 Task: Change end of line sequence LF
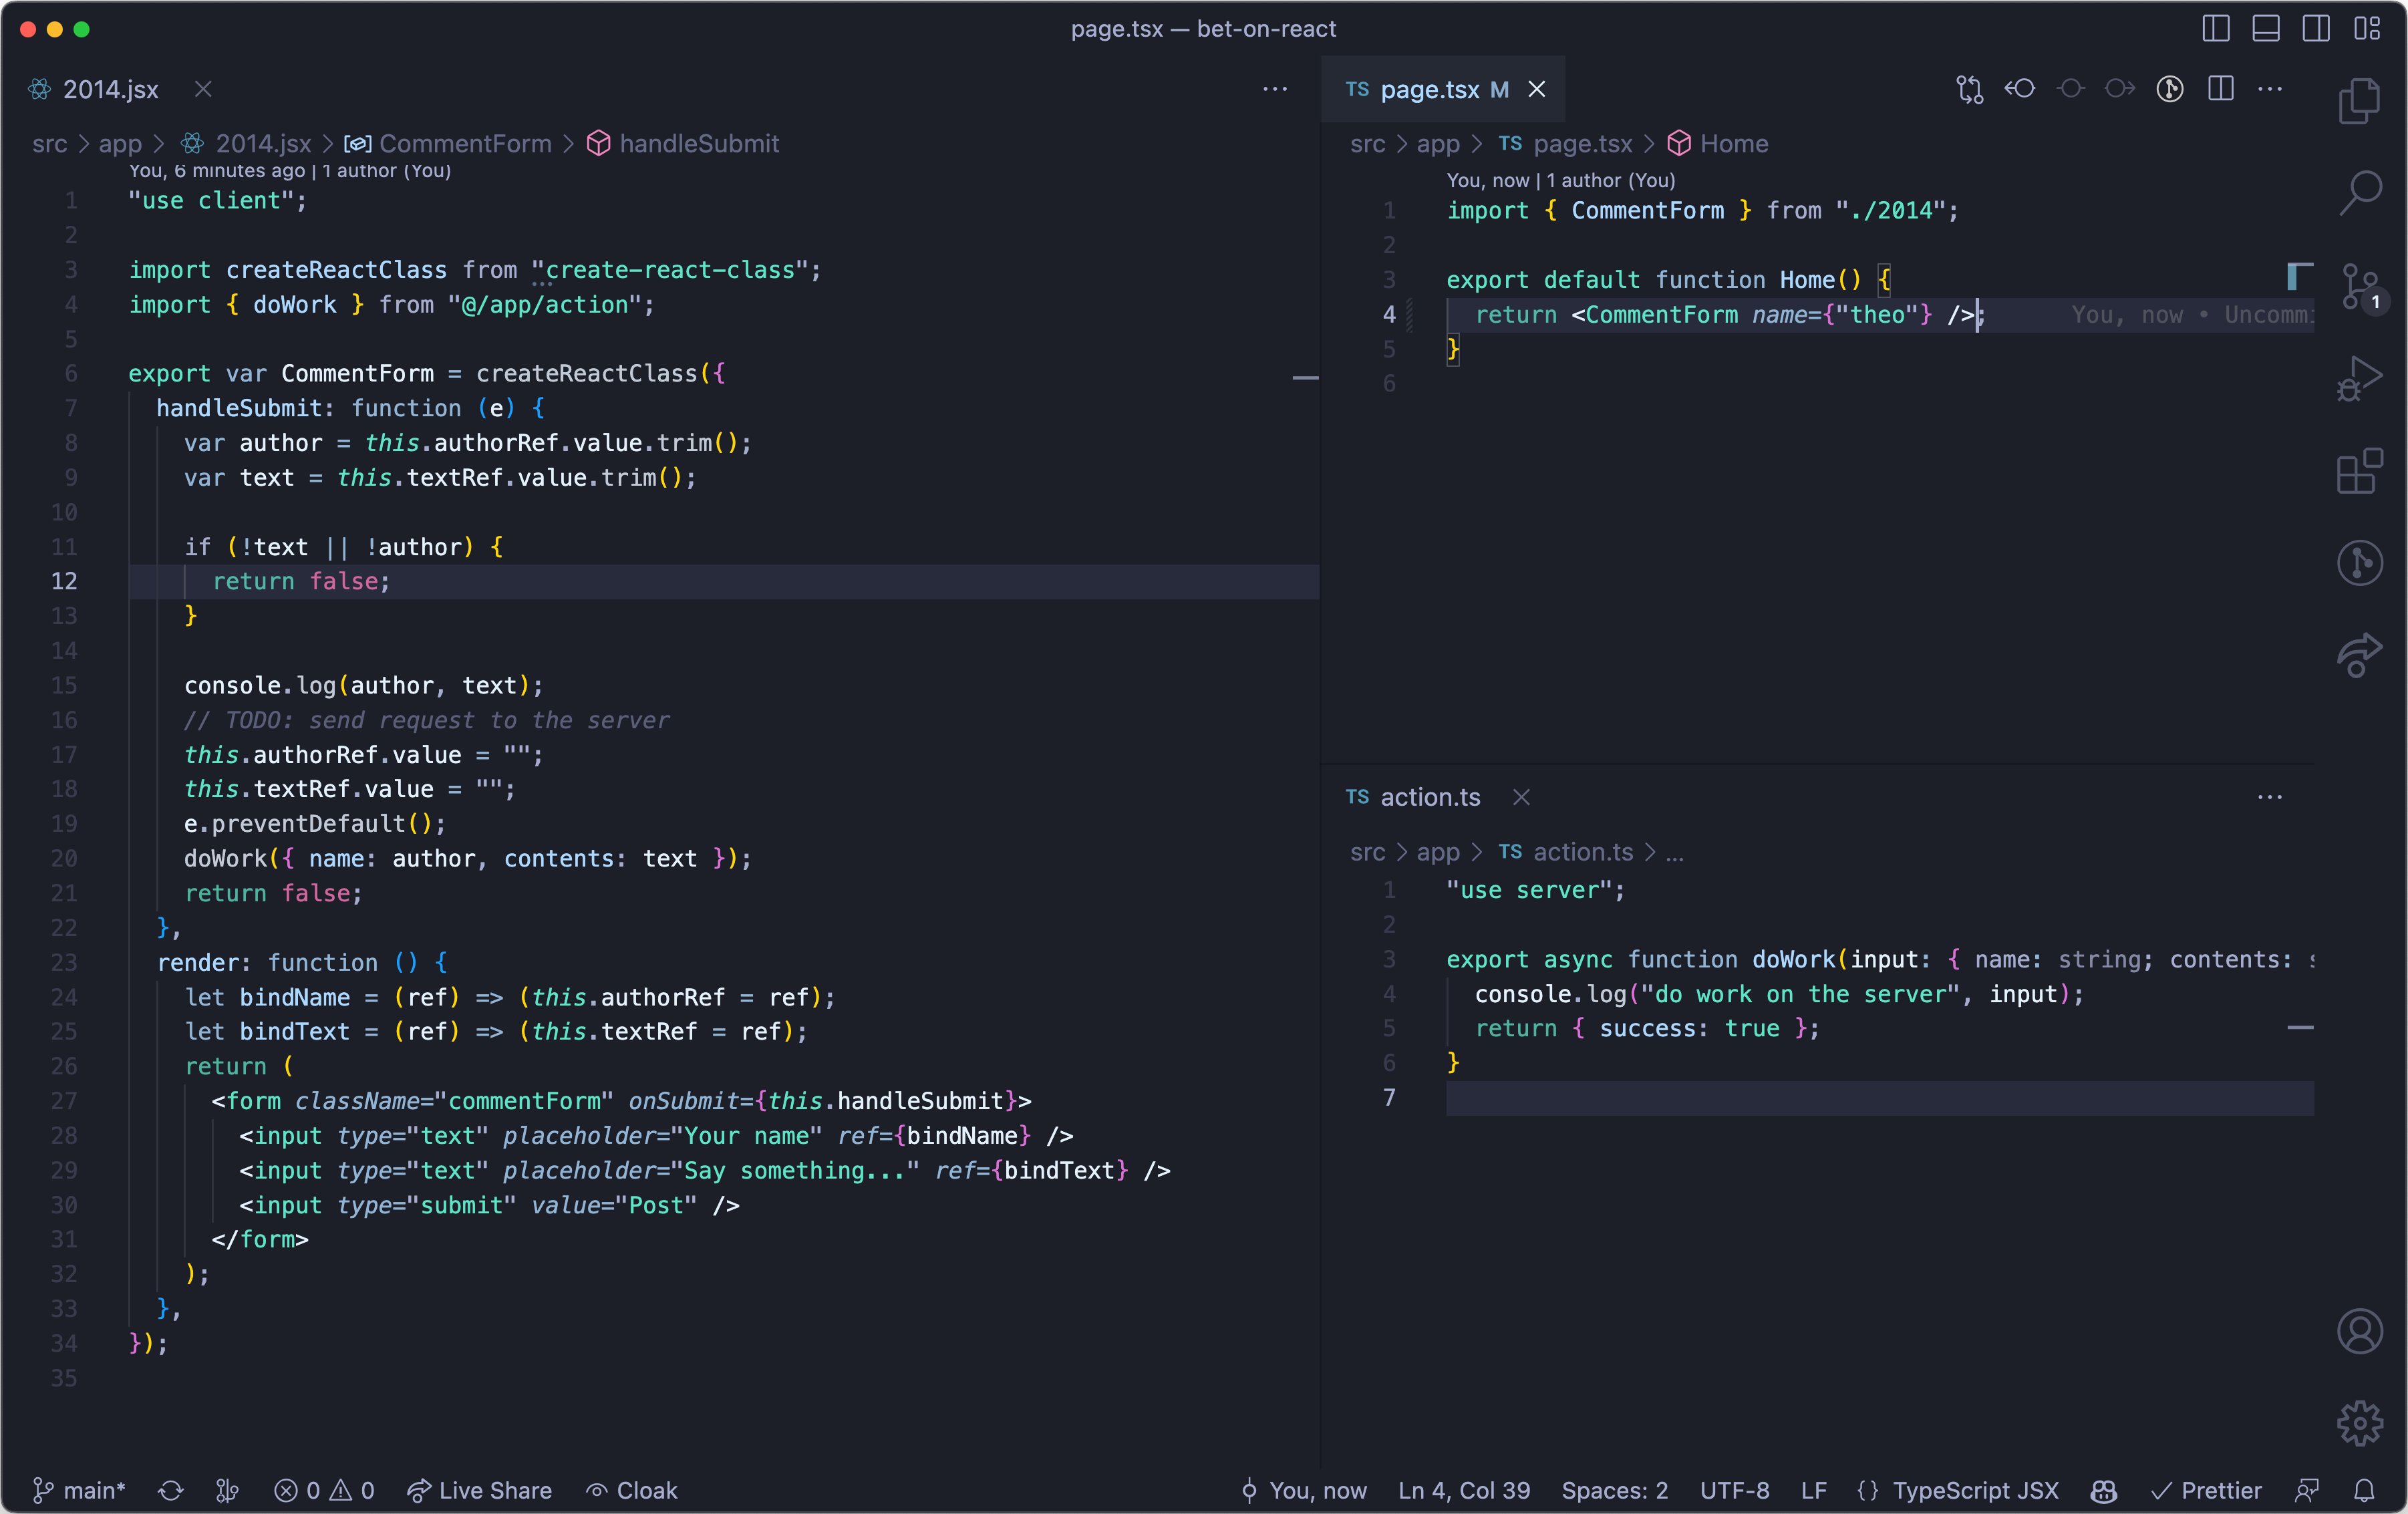click(x=1814, y=1490)
